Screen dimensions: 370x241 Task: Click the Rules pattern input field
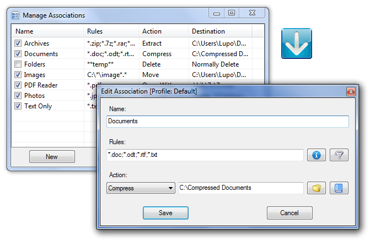tap(205, 155)
